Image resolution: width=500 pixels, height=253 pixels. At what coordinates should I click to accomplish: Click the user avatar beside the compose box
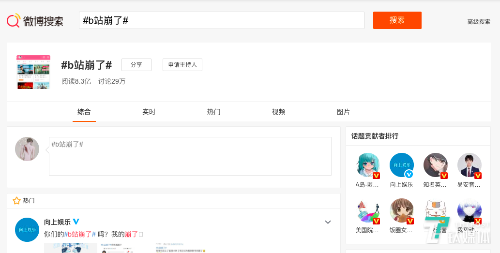click(x=27, y=149)
